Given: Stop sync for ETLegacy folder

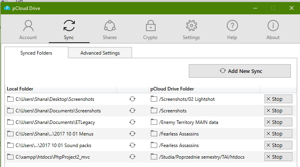Looking at the screenshot, I should pyautogui.click(x=278, y=122).
